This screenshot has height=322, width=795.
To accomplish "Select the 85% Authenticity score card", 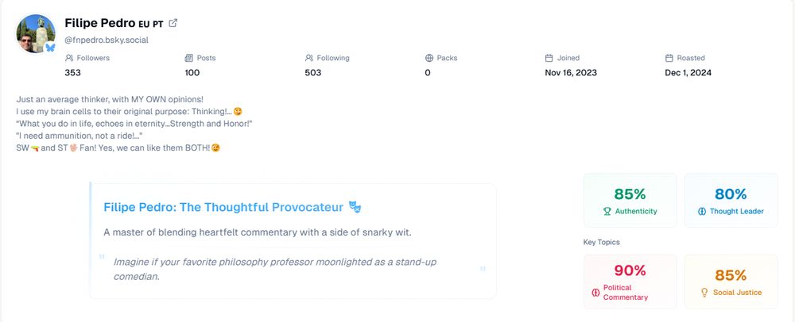I will coord(630,201).
